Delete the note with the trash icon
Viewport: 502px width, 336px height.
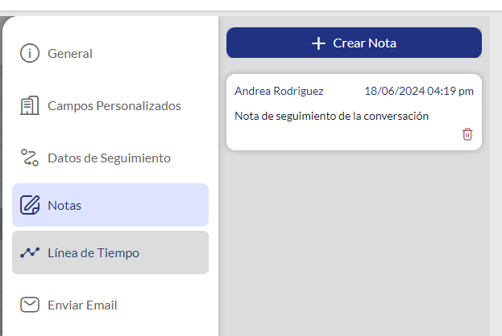(467, 134)
